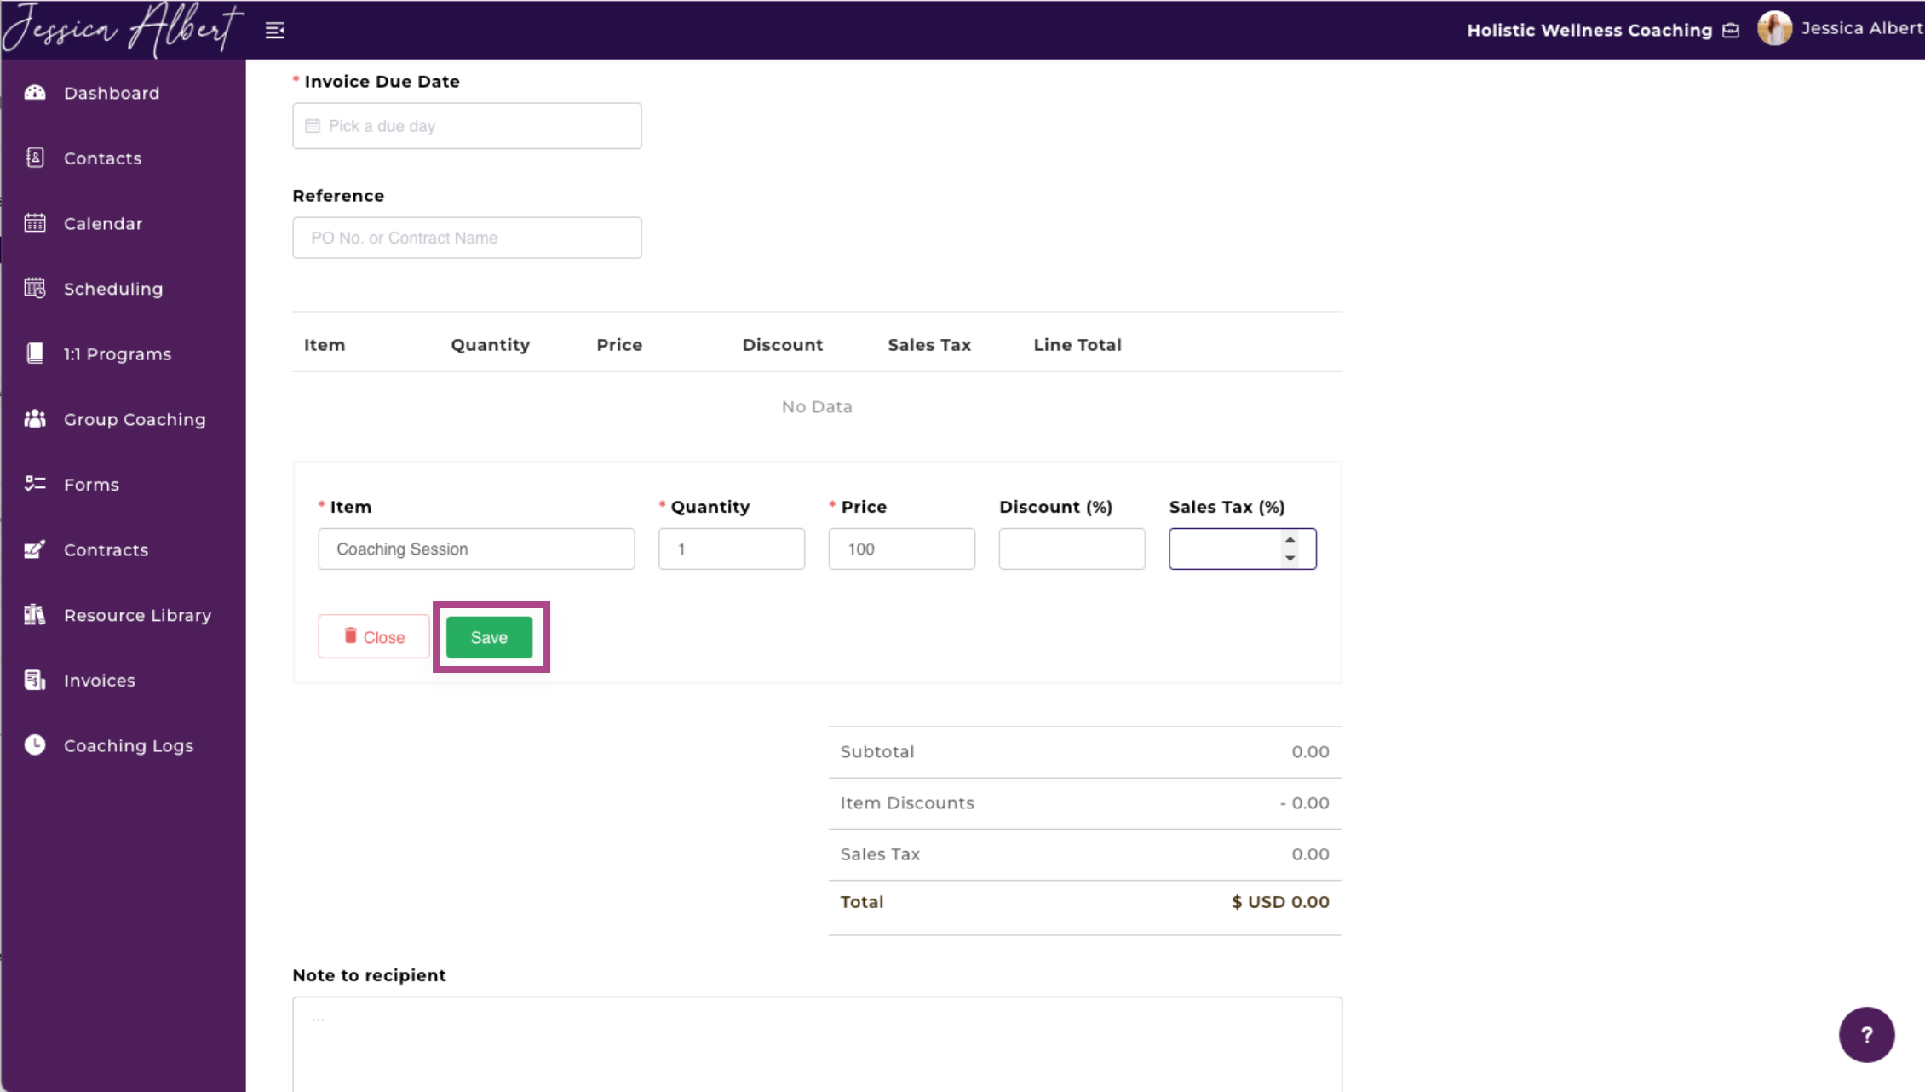Click the $ USD 0.00 total value
The height and width of the screenshot is (1092, 1925).
click(x=1279, y=902)
